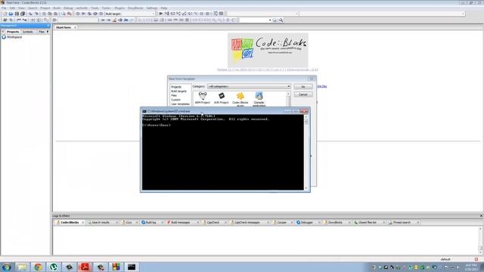Image resolution: width=484 pixels, height=272 pixels.
Task: Close the Logs & others panel
Action: pyautogui.click(x=481, y=216)
